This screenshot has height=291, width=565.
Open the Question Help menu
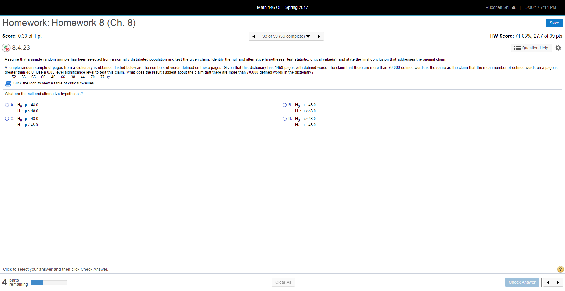click(x=531, y=48)
